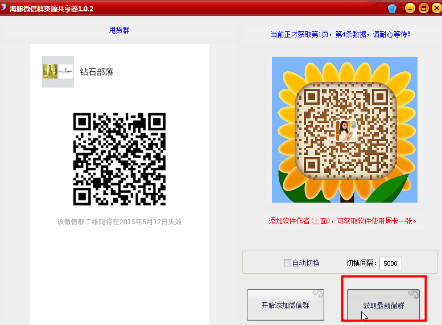Maximize the window using the orange square button
The image size is (442, 325).
coord(423,8)
